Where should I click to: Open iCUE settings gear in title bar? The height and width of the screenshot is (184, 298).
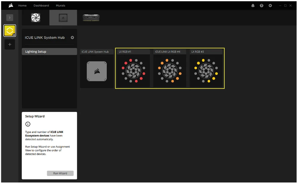270,5
